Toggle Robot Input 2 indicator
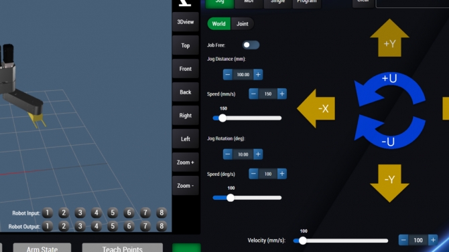Screen dimensions: 449x252 pos(64,213)
